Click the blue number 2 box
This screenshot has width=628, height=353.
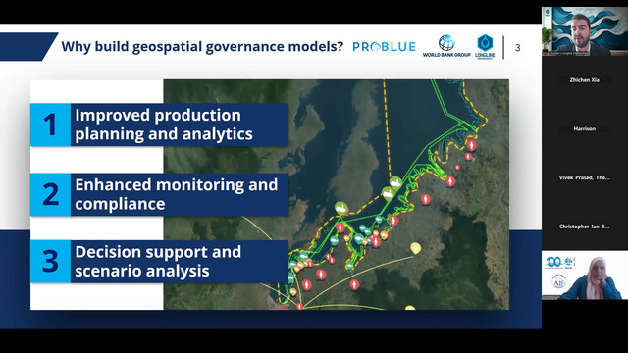pos(50,194)
